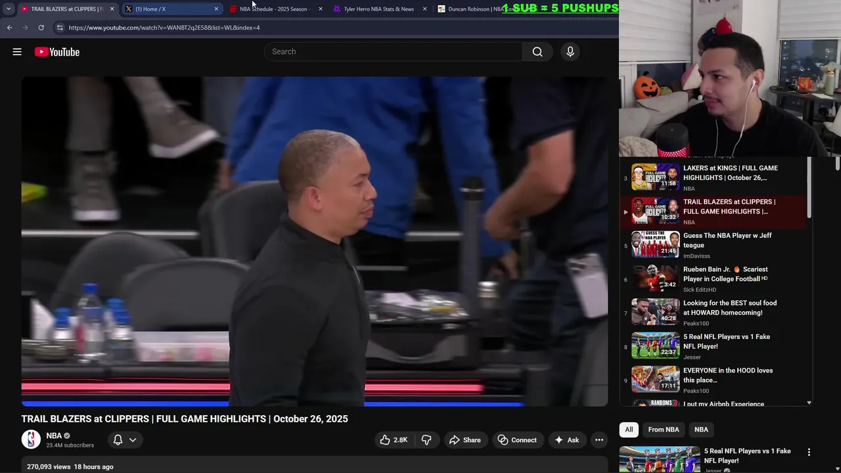Close the NBA Schedule browser tab
Screen dimensions: 841x473
point(321,9)
